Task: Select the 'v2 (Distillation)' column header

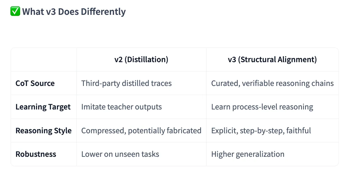Action: click(x=141, y=60)
